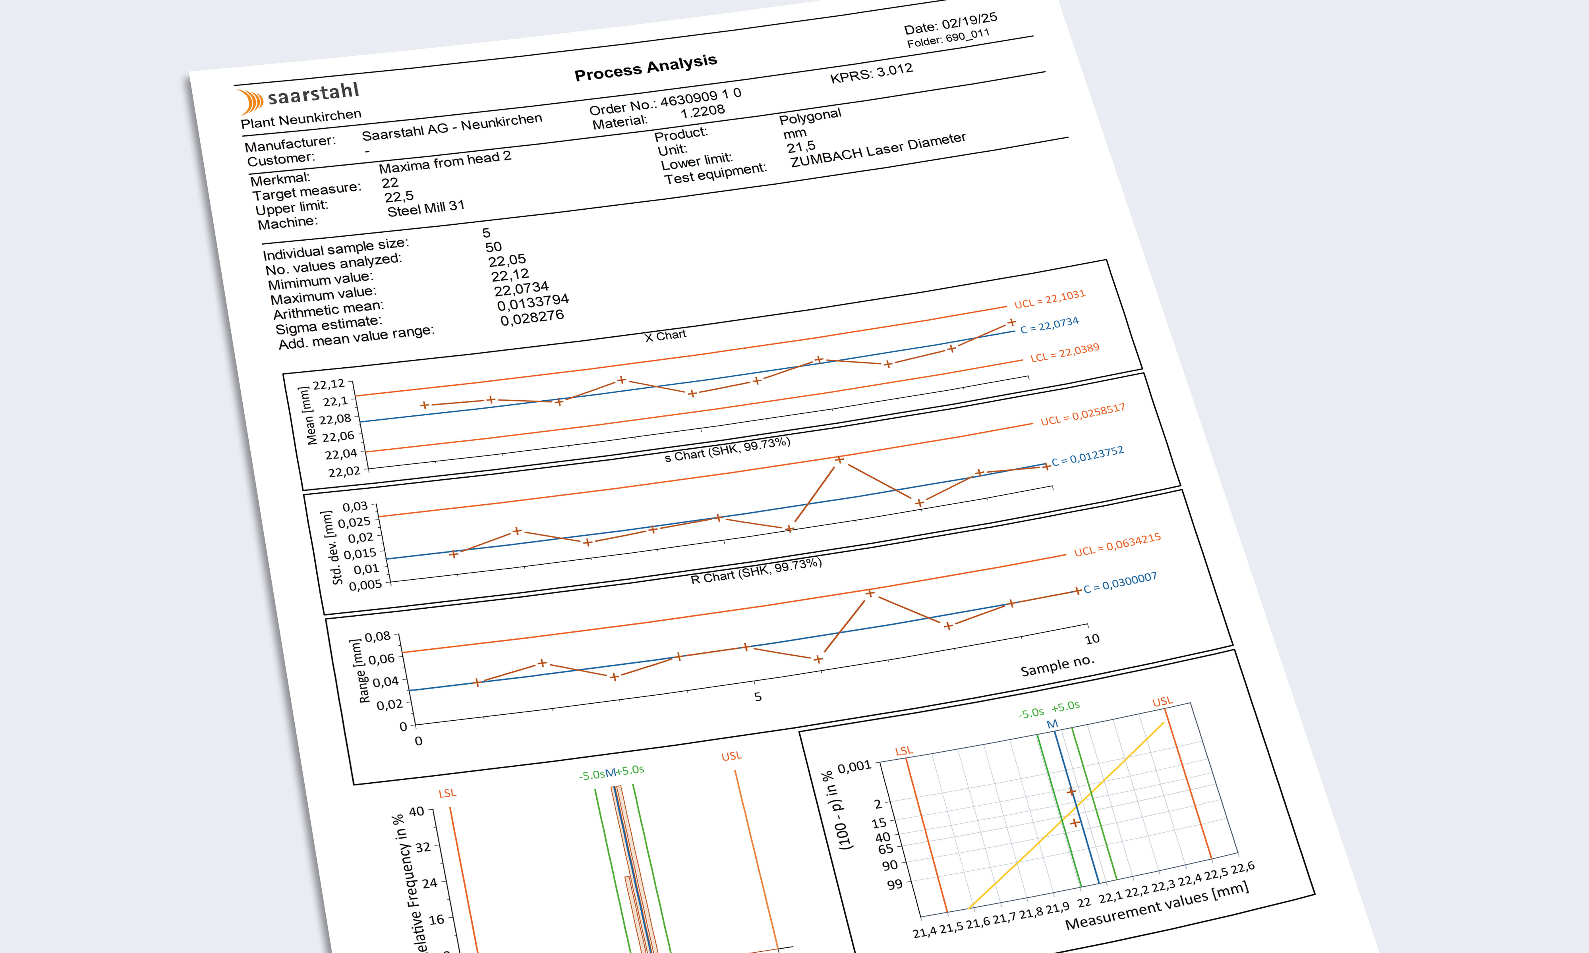Click the highest peak point in R Chart

point(870,593)
